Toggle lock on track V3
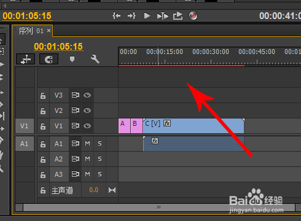Image resolution: width=301 pixels, height=221 pixels. coord(43,95)
